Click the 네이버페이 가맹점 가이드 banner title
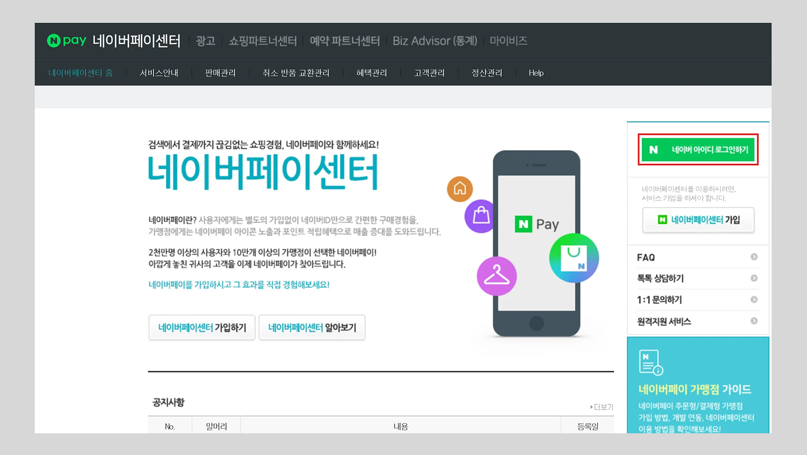Screen dimensions: 807x455 [x=695, y=389]
